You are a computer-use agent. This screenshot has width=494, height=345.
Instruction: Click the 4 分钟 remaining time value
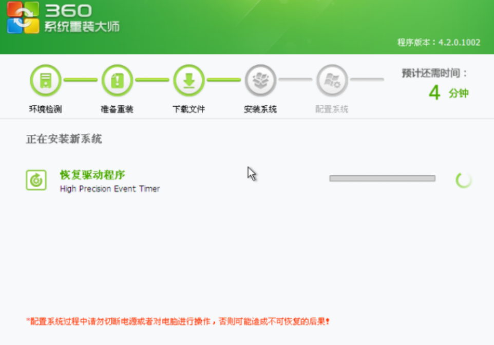[449, 93]
